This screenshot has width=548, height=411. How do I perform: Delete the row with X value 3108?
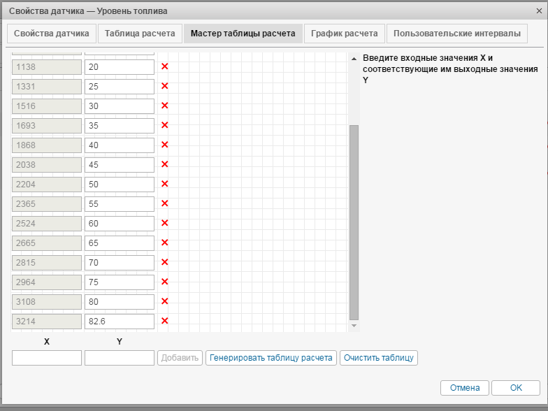(x=165, y=301)
